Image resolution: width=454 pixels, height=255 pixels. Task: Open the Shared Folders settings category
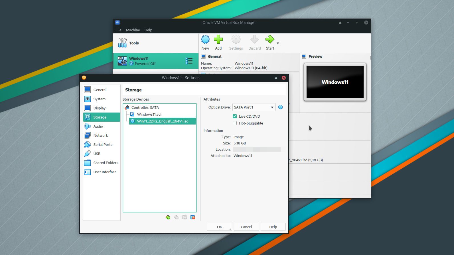pyautogui.click(x=102, y=163)
